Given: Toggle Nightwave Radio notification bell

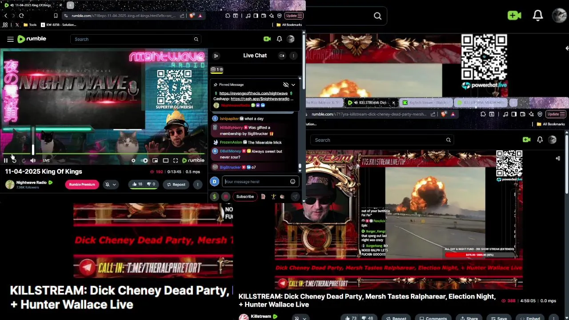Looking at the screenshot, I should pos(107,184).
